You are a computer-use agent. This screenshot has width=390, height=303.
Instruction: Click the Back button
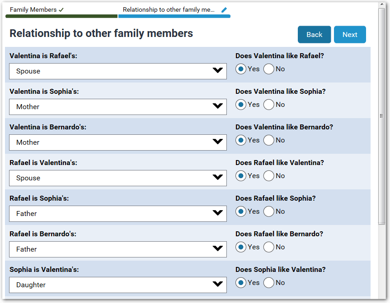[x=314, y=34]
